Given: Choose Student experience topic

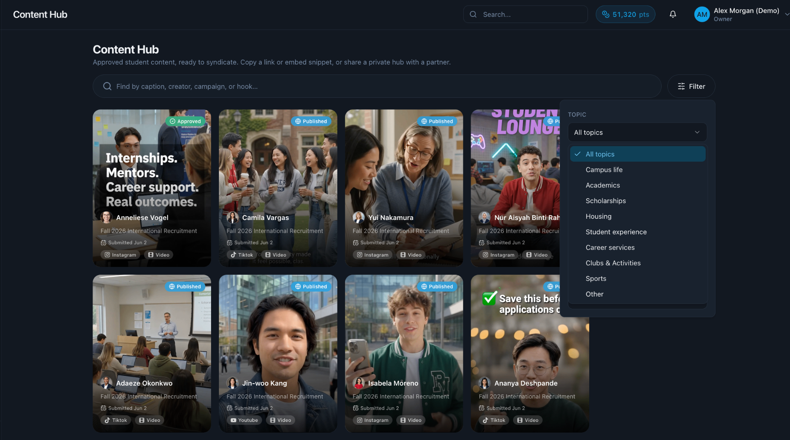Looking at the screenshot, I should point(637,232).
